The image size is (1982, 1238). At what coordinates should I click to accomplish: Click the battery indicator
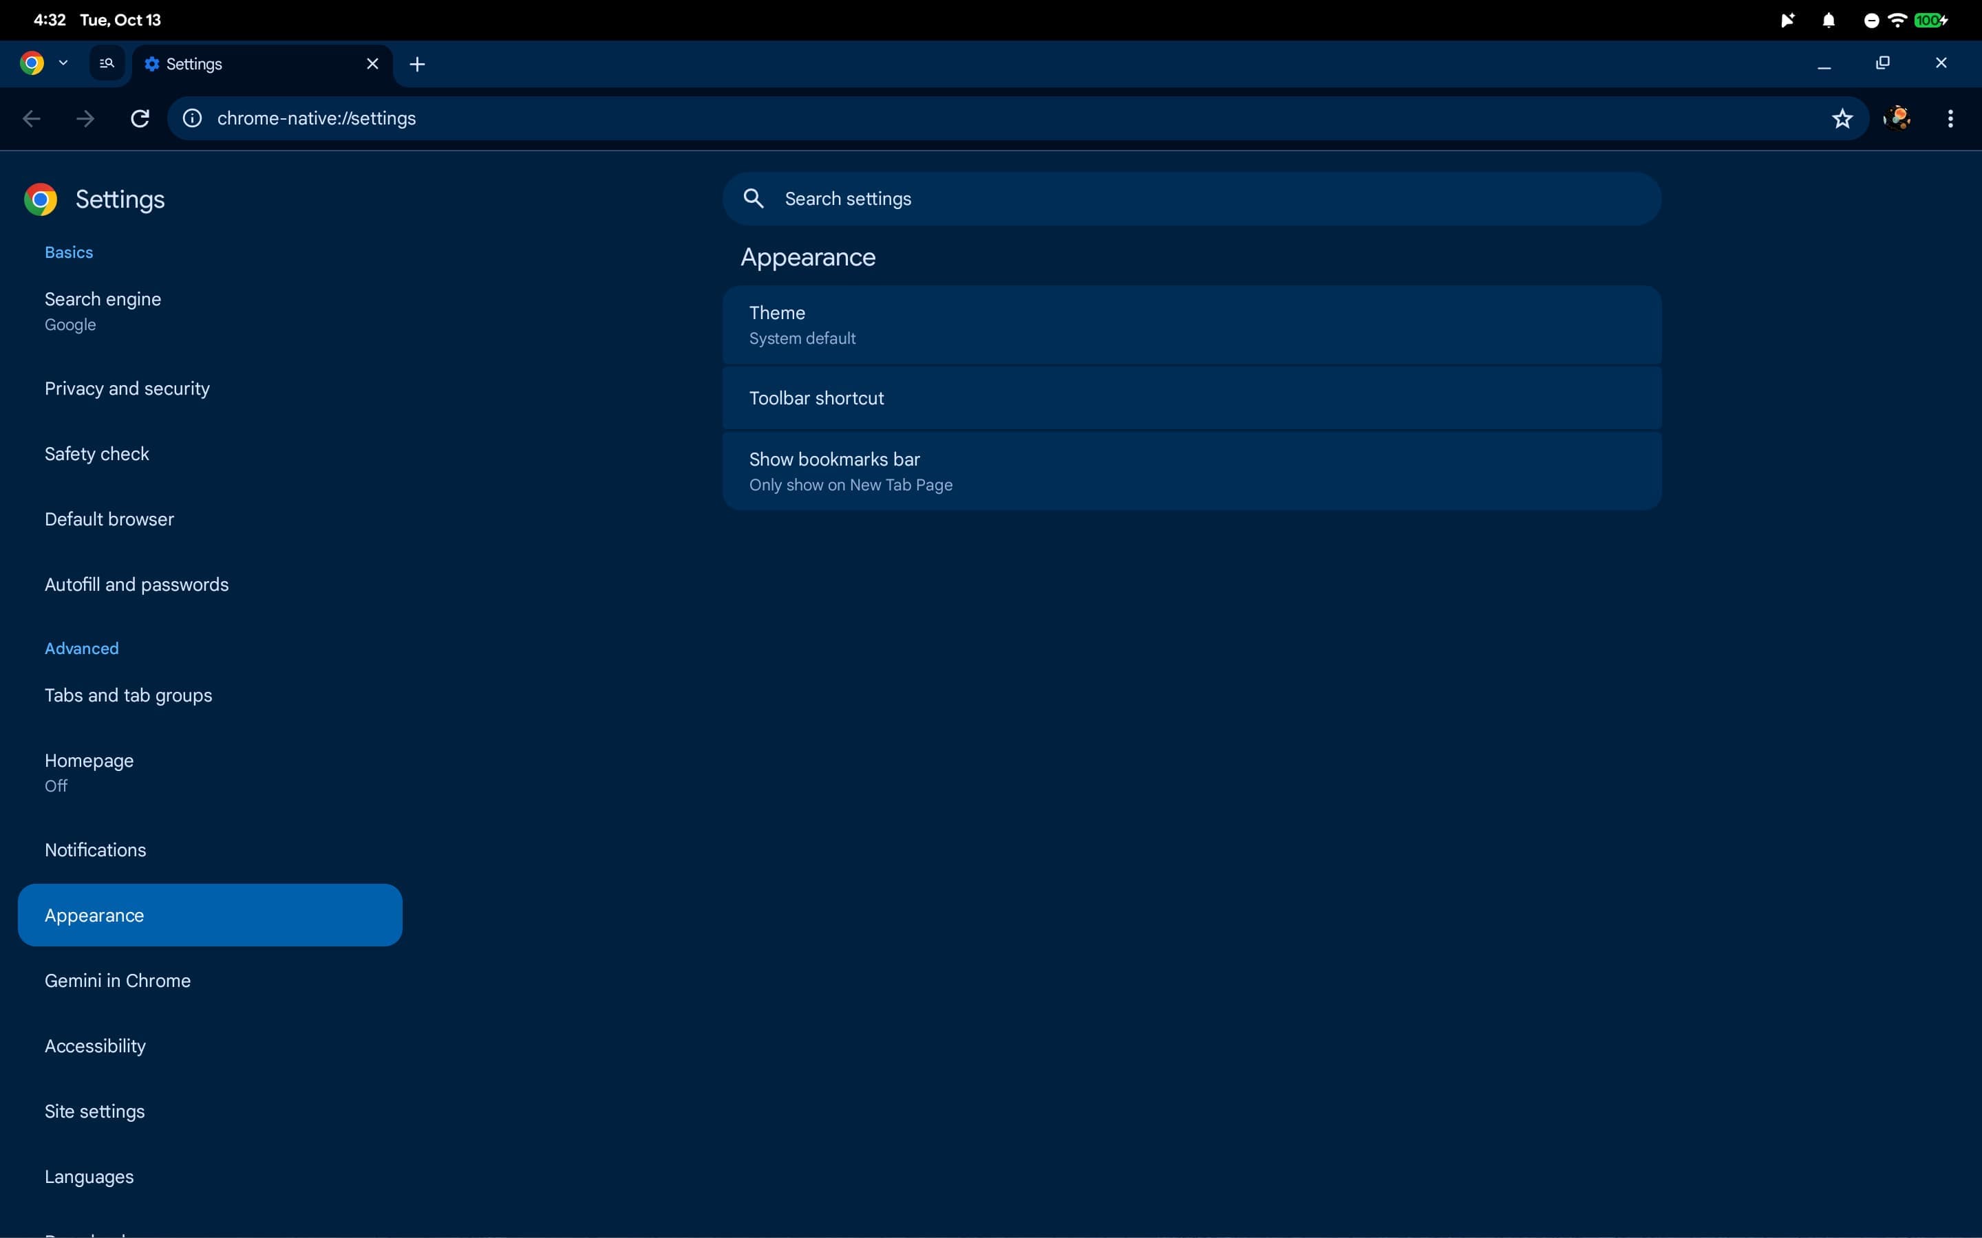pos(1930,21)
